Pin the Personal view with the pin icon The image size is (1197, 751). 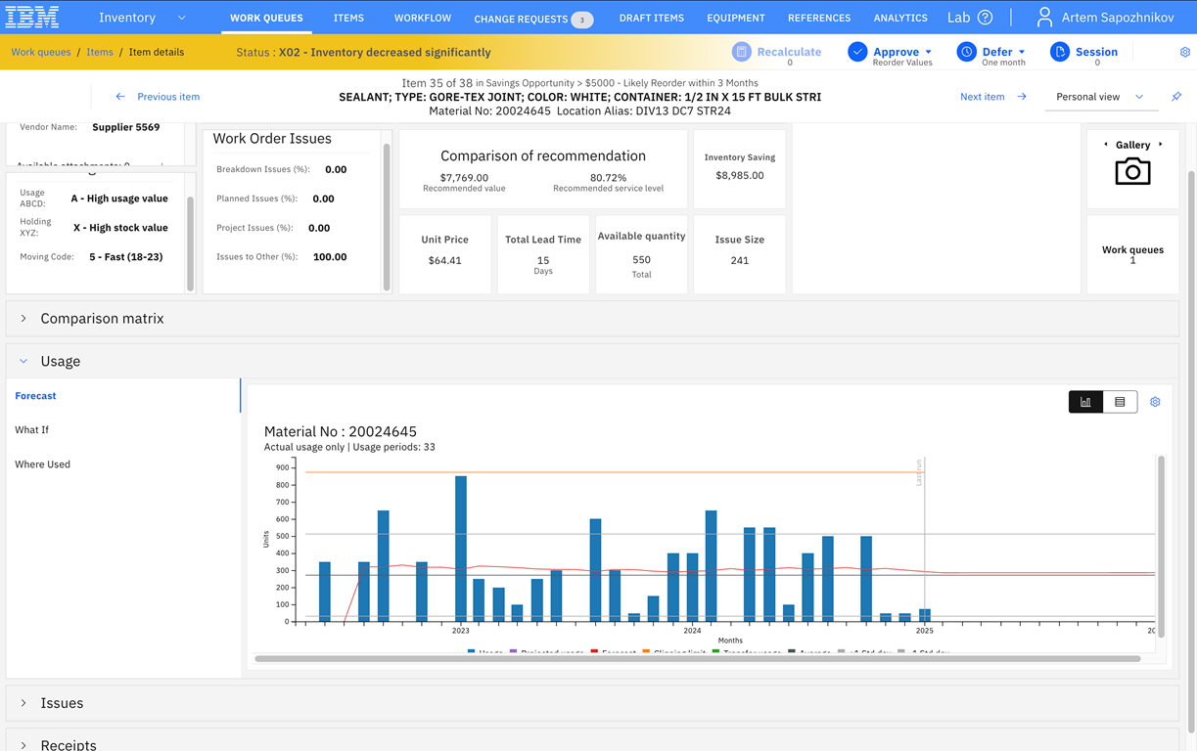[1176, 97]
